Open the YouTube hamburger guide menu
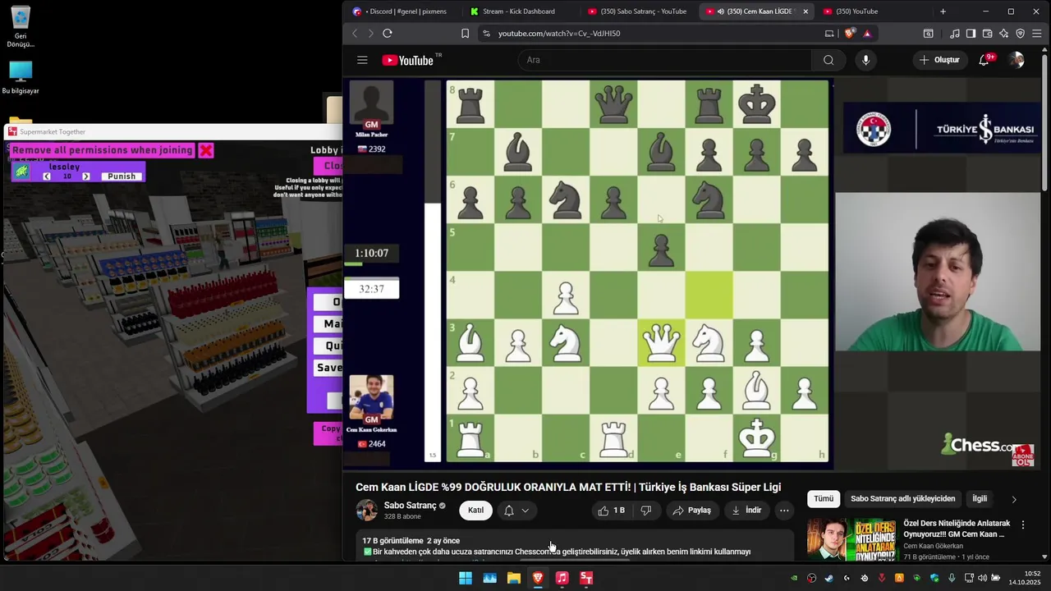Viewport: 1051px width, 591px height. click(x=362, y=60)
